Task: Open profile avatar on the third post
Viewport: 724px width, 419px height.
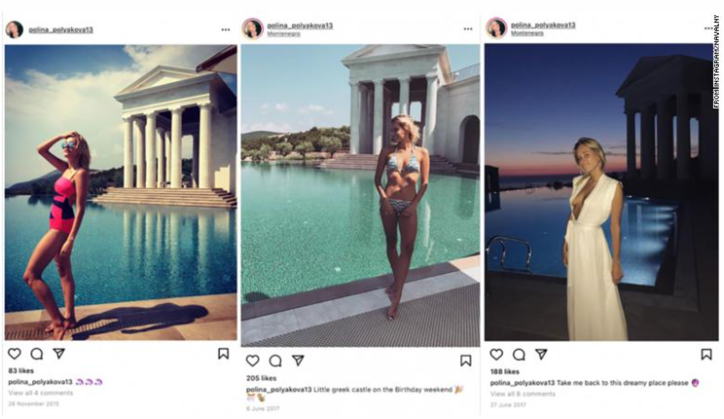Action: (497, 28)
